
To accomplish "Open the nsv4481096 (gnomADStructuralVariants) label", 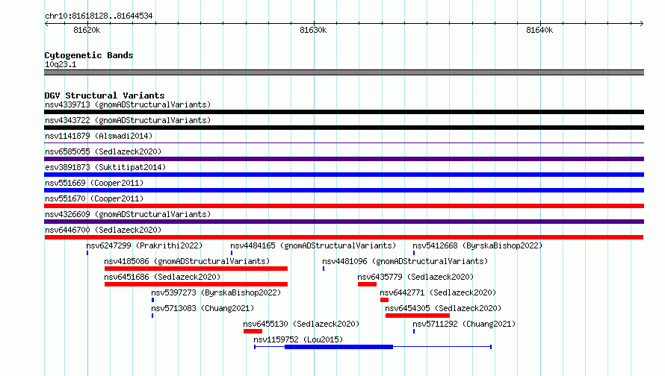I will [x=405, y=261].
